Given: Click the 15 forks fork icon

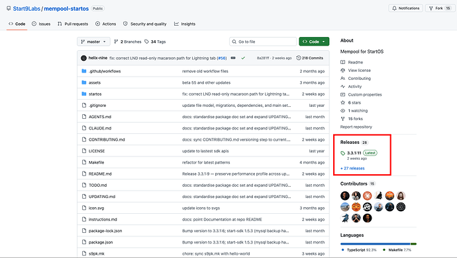Looking at the screenshot, I should tap(343, 119).
